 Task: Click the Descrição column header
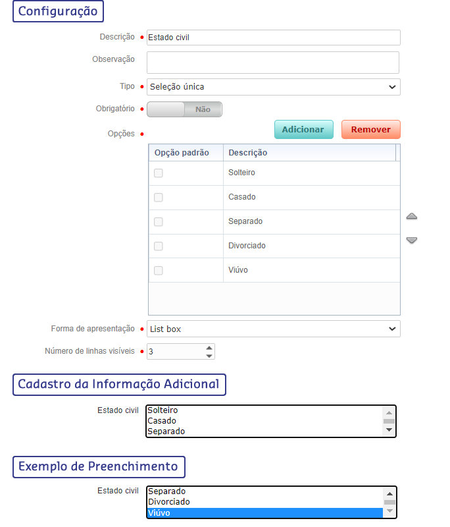pyautogui.click(x=309, y=153)
